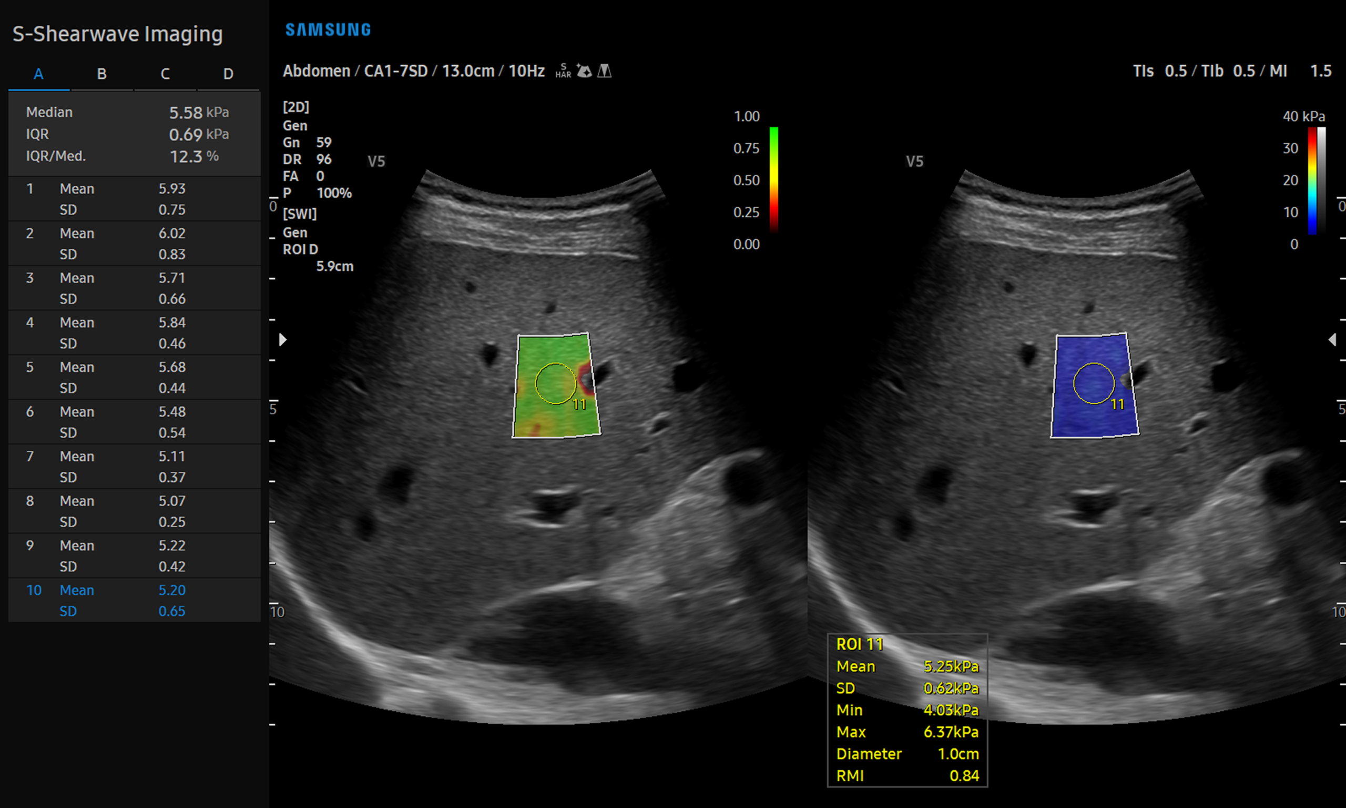Click the 1.00 reliability scale label
This screenshot has height=808, width=1346.
[x=747, y=116]
